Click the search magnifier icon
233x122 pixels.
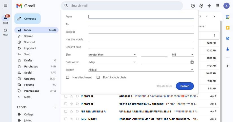click(x=66, y=6)
